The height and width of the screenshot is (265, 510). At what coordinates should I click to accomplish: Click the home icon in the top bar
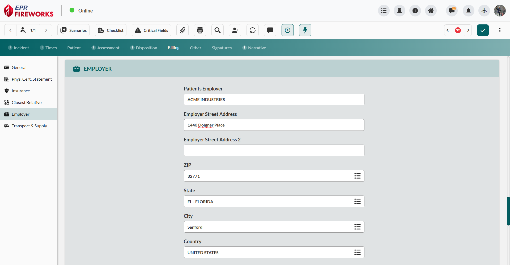[431, 11]
